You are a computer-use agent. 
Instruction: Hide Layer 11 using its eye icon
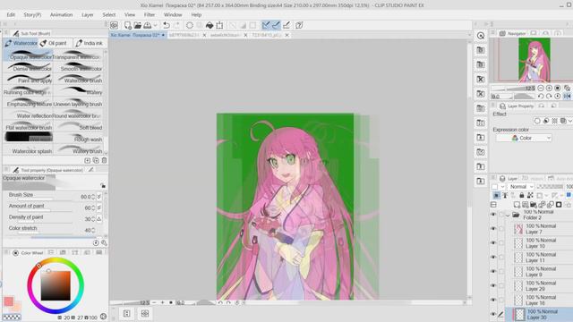click(x=493, y=257)
